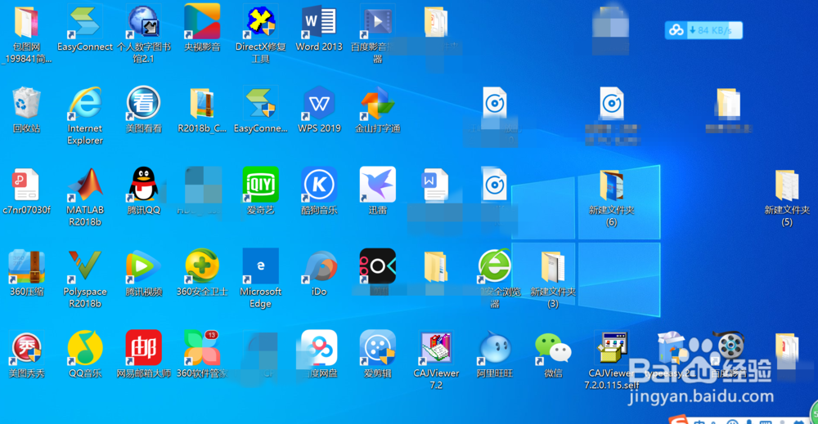This screenshot has height=424, width=818.
Task: Open Word 2013 shortcut
Action: point(319,22)
